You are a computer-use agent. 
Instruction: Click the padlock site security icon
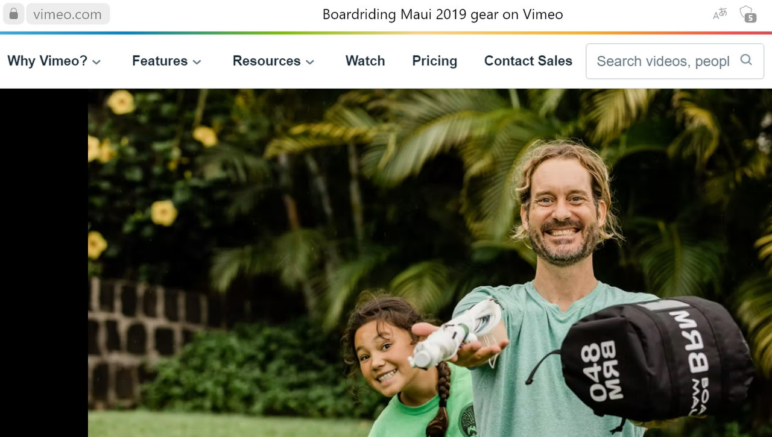pyautogui.click(x=13, y=14)
